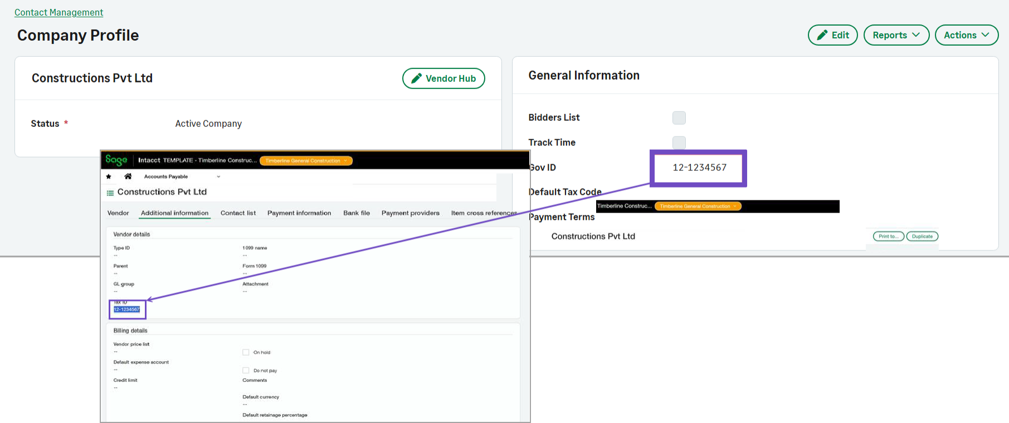This screenshot has height=423, width=1009.
Task: Click the General Information heading
Action: 584,75
